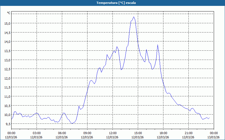
Task: Select the 06:00 time axis label
Action: 62,133
